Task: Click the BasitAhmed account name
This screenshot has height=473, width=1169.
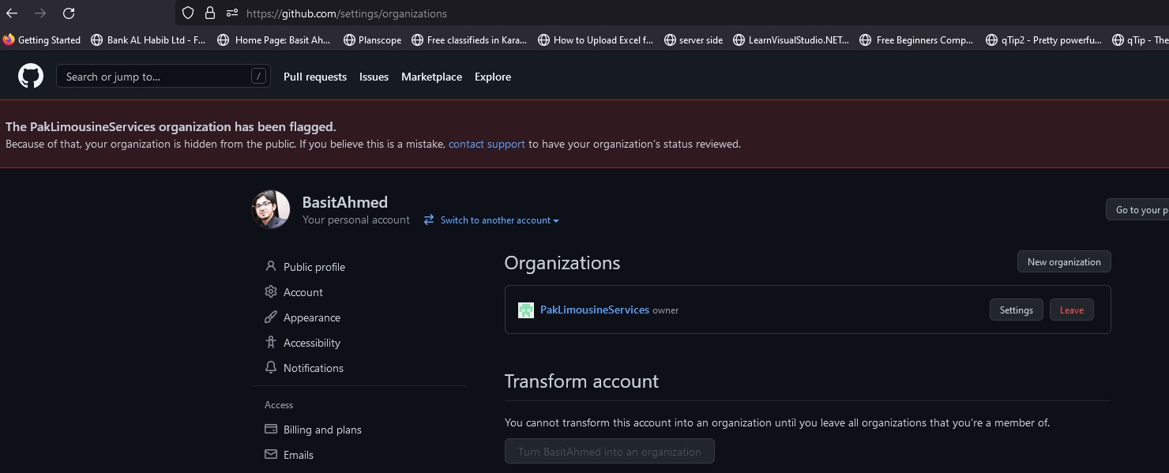Action: [x=344, y=202]
